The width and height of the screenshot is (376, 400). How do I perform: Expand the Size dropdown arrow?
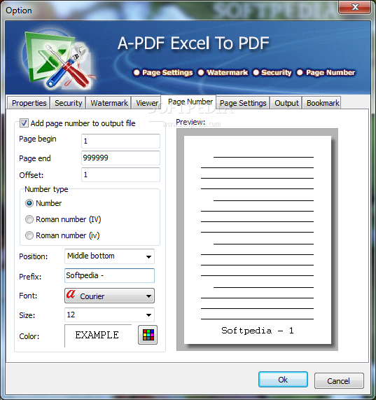148,315
